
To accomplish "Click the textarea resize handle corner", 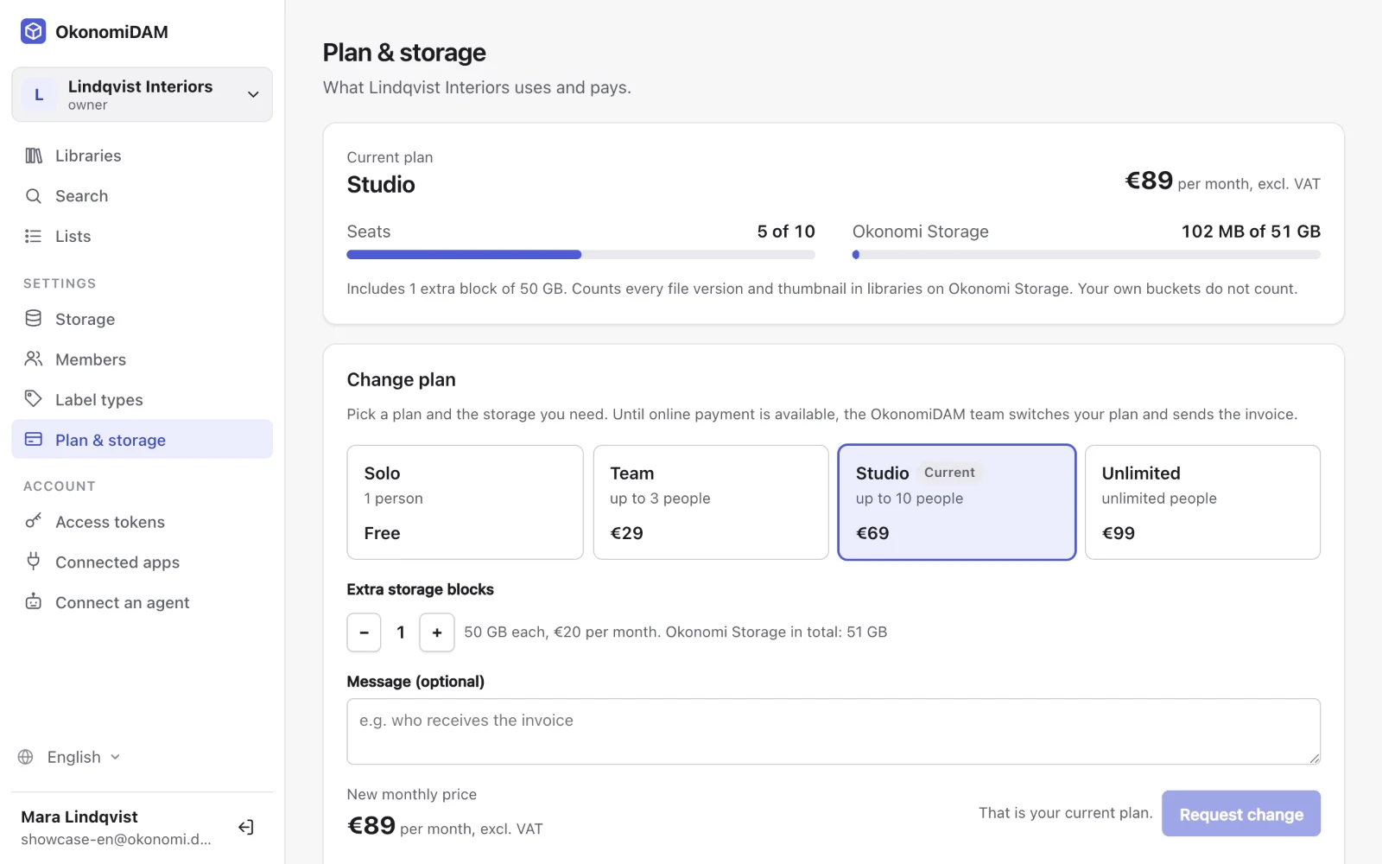I will tap(1314, 758).
